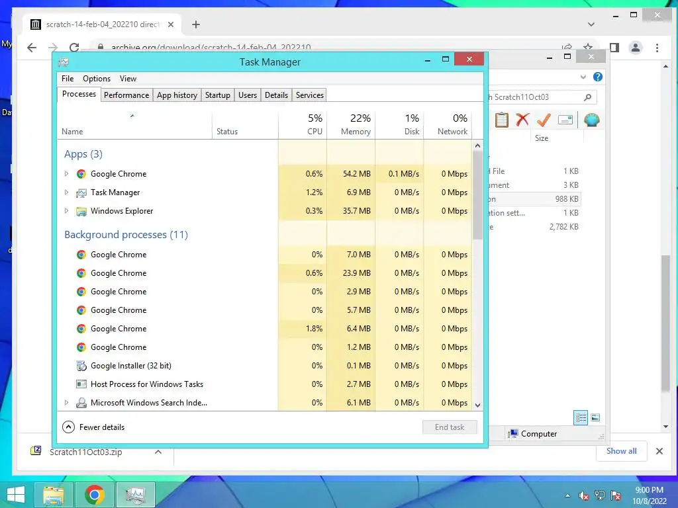The image size is (678, 508).
Task: Open a new Chrome tab
Action: point(196,24)
